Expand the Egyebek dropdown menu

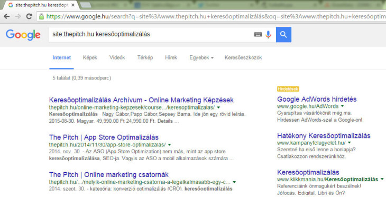tap(201, 57)
